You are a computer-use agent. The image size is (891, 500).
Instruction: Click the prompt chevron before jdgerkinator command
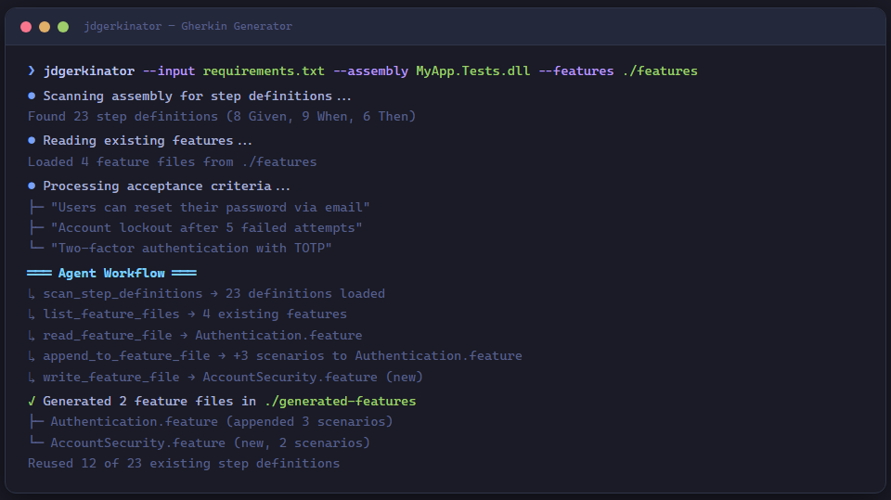(32, 71)
